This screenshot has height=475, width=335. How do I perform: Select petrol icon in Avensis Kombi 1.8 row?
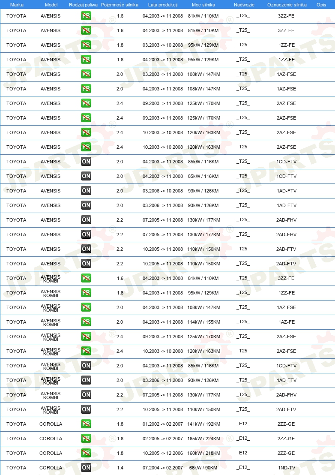pos(86,293)
